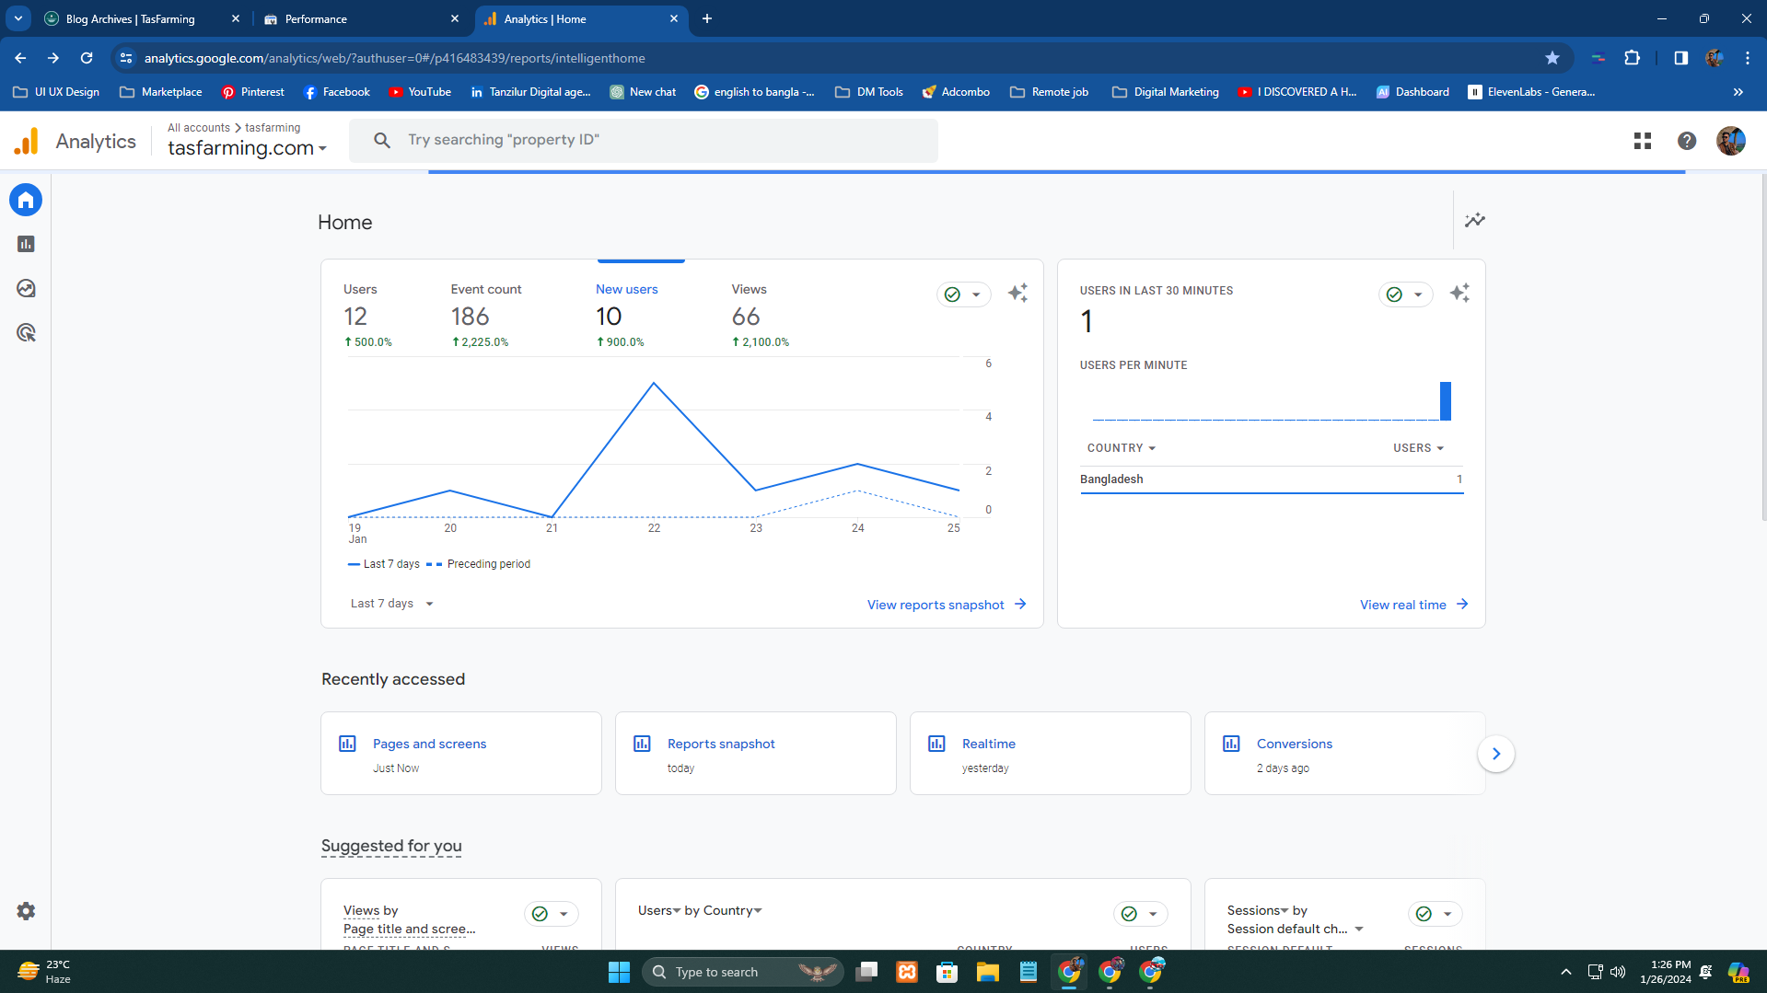
Task: Open the Explore icon in left sidebar
Action: [x=26, y=288]
